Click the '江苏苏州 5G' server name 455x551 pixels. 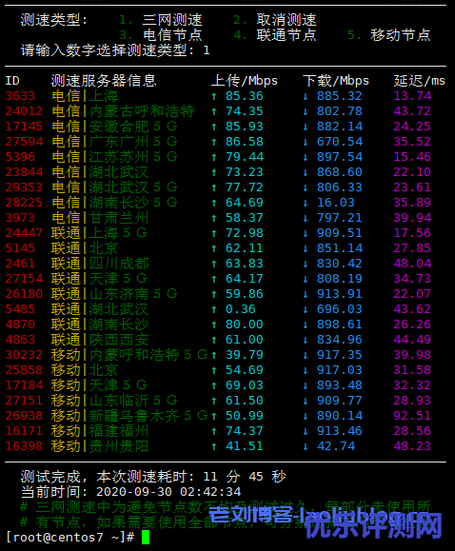point(133,157)
